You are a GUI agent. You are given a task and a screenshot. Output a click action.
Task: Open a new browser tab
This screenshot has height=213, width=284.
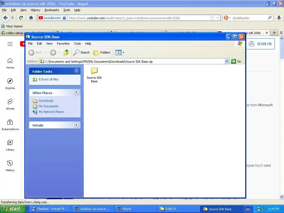(274, 33)
